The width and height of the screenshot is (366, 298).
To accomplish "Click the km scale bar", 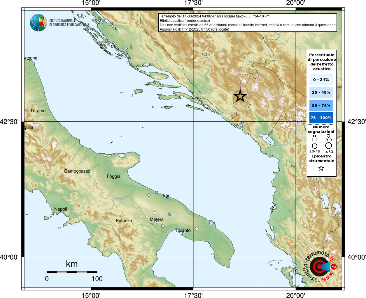I will 72,272.
